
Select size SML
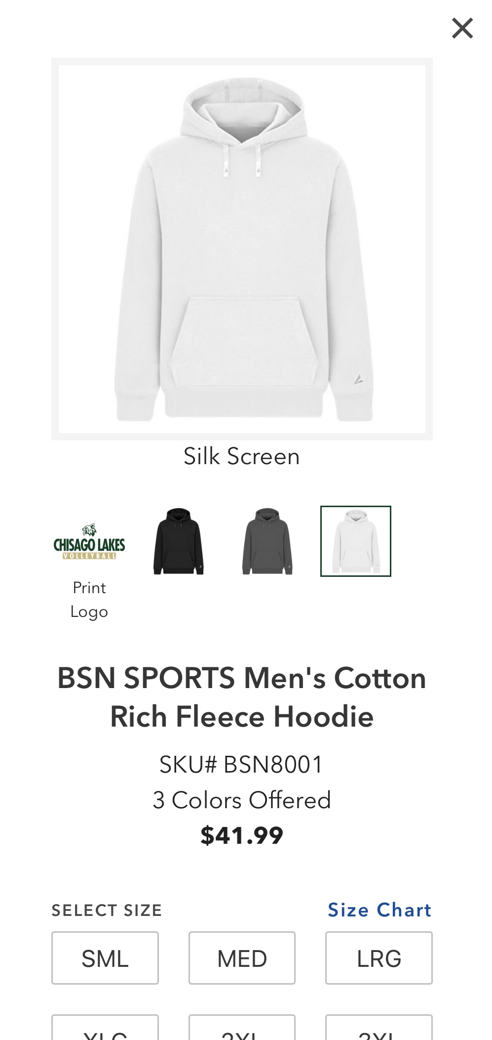pyautogui.click(x=105, y=958)
